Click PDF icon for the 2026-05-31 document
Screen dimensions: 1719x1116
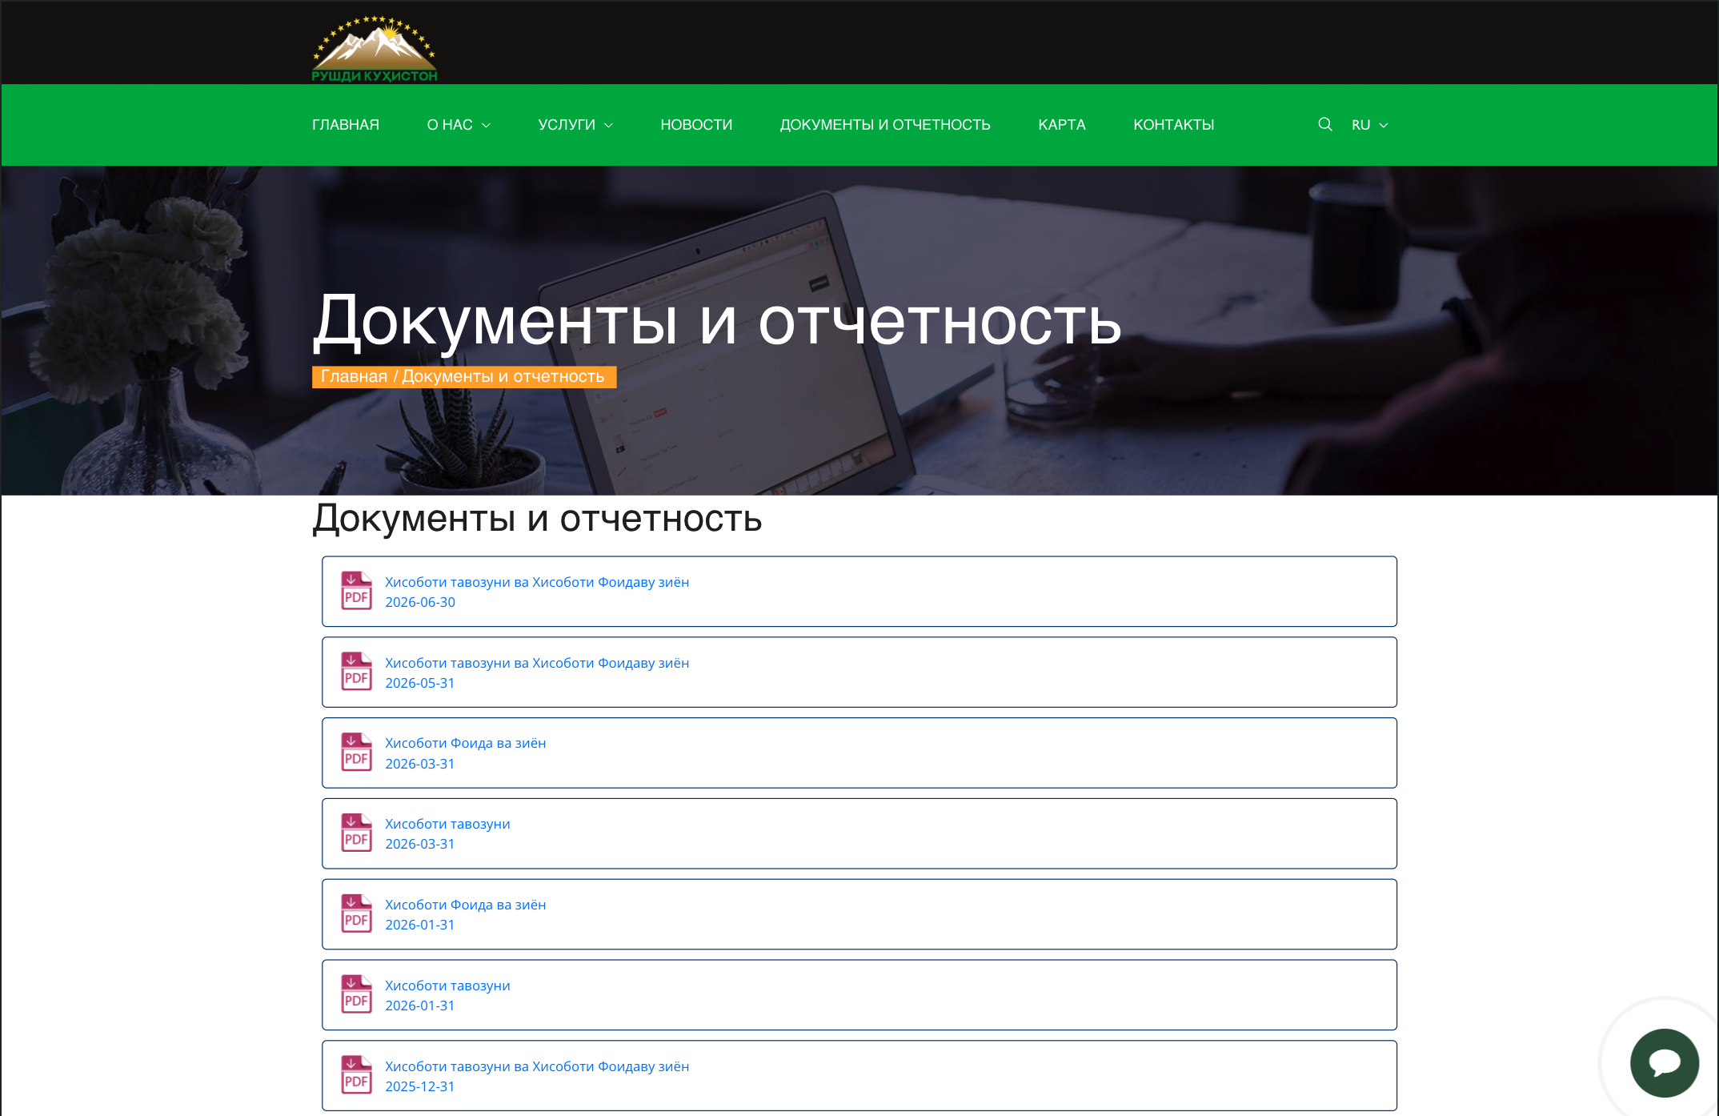point(356,672)
